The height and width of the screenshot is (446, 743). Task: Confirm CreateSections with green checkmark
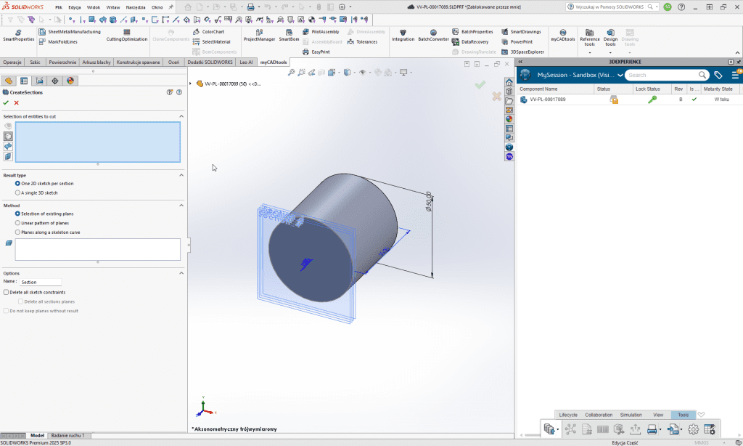[x=6, y=102]
